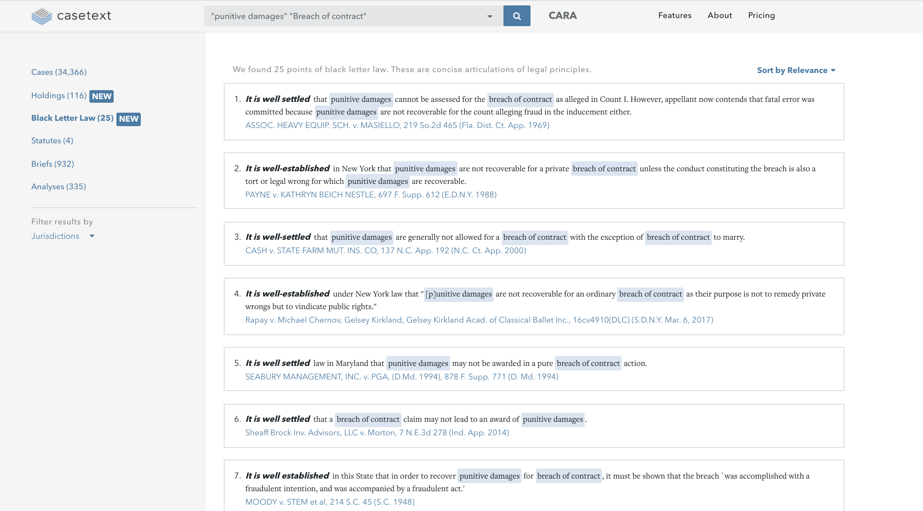Open Payne v. Kathryn Beich Nestle case
This screenshot has height=511, width=923.
(x=370, y=195)
